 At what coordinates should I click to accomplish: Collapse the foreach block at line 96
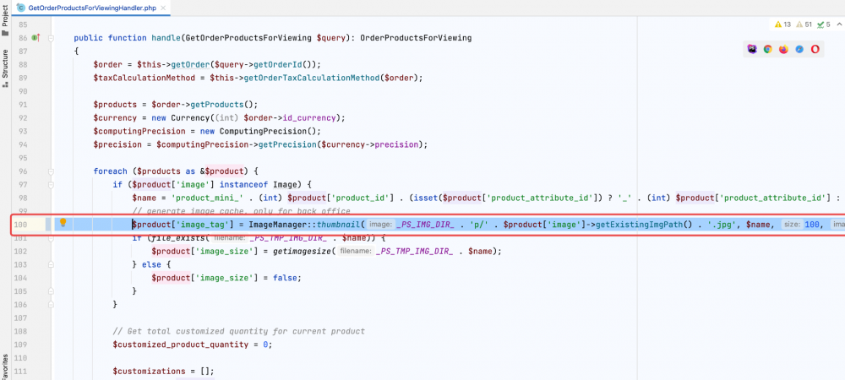coord(51,171)
